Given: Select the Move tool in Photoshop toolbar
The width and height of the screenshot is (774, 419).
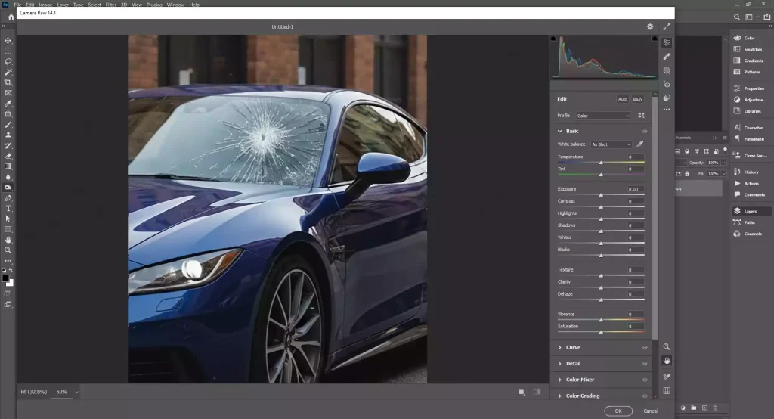Looking at the screenshot, I should (x=8, y=41).
